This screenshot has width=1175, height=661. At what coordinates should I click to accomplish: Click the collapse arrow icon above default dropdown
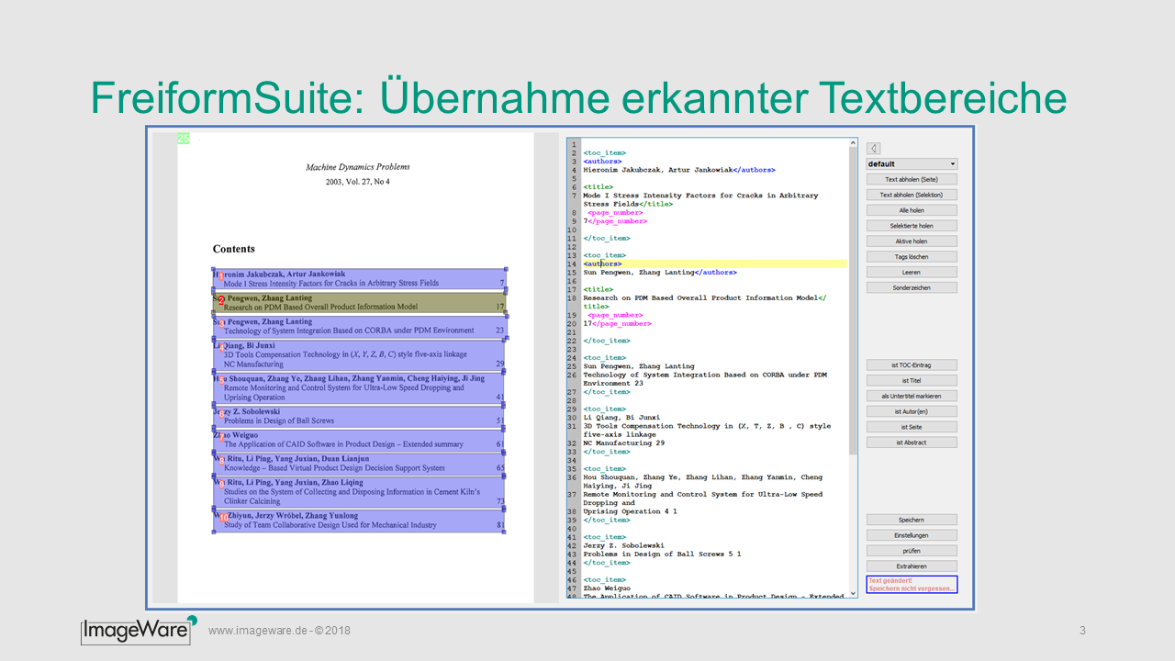click(874, 148)
